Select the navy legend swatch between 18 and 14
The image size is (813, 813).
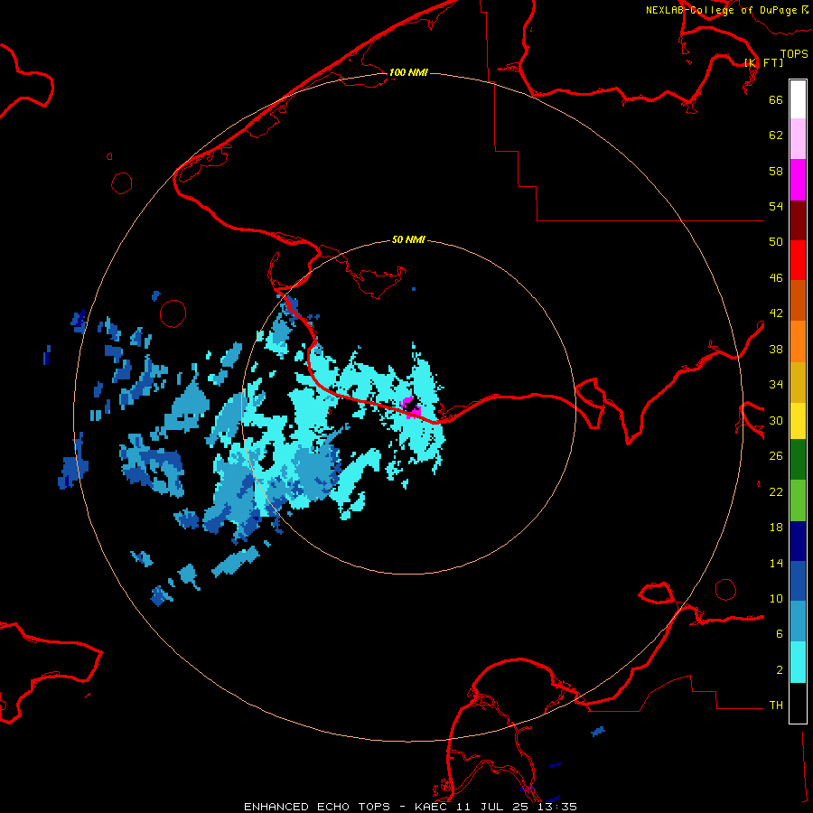798,541
